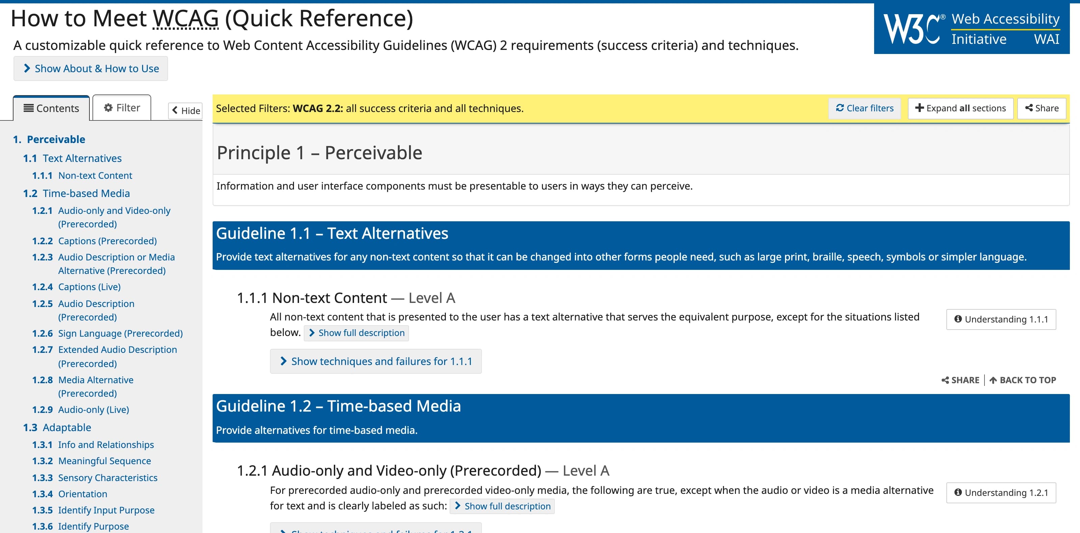Open 1.3.2 Meaningful Sequence link
This screenshot has height=533, width=1080.
pyautogui.click(x=91, y=461)
